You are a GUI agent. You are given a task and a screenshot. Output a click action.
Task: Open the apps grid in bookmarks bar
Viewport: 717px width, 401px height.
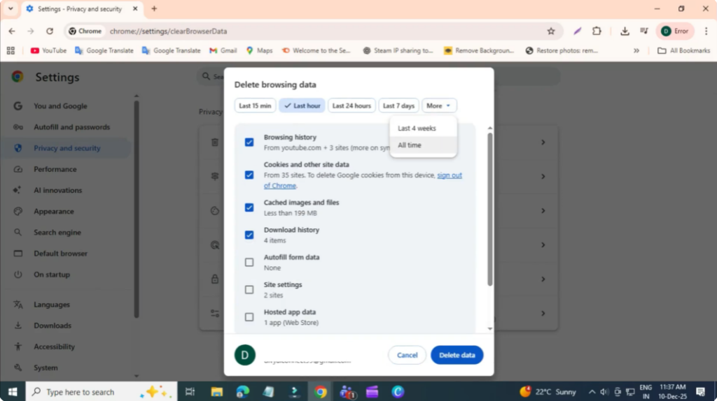click(11, 50)
